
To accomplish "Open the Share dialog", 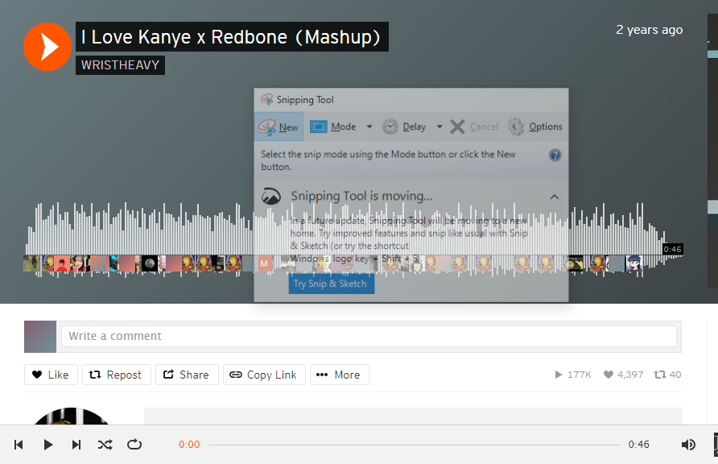I will pos(186,375).
